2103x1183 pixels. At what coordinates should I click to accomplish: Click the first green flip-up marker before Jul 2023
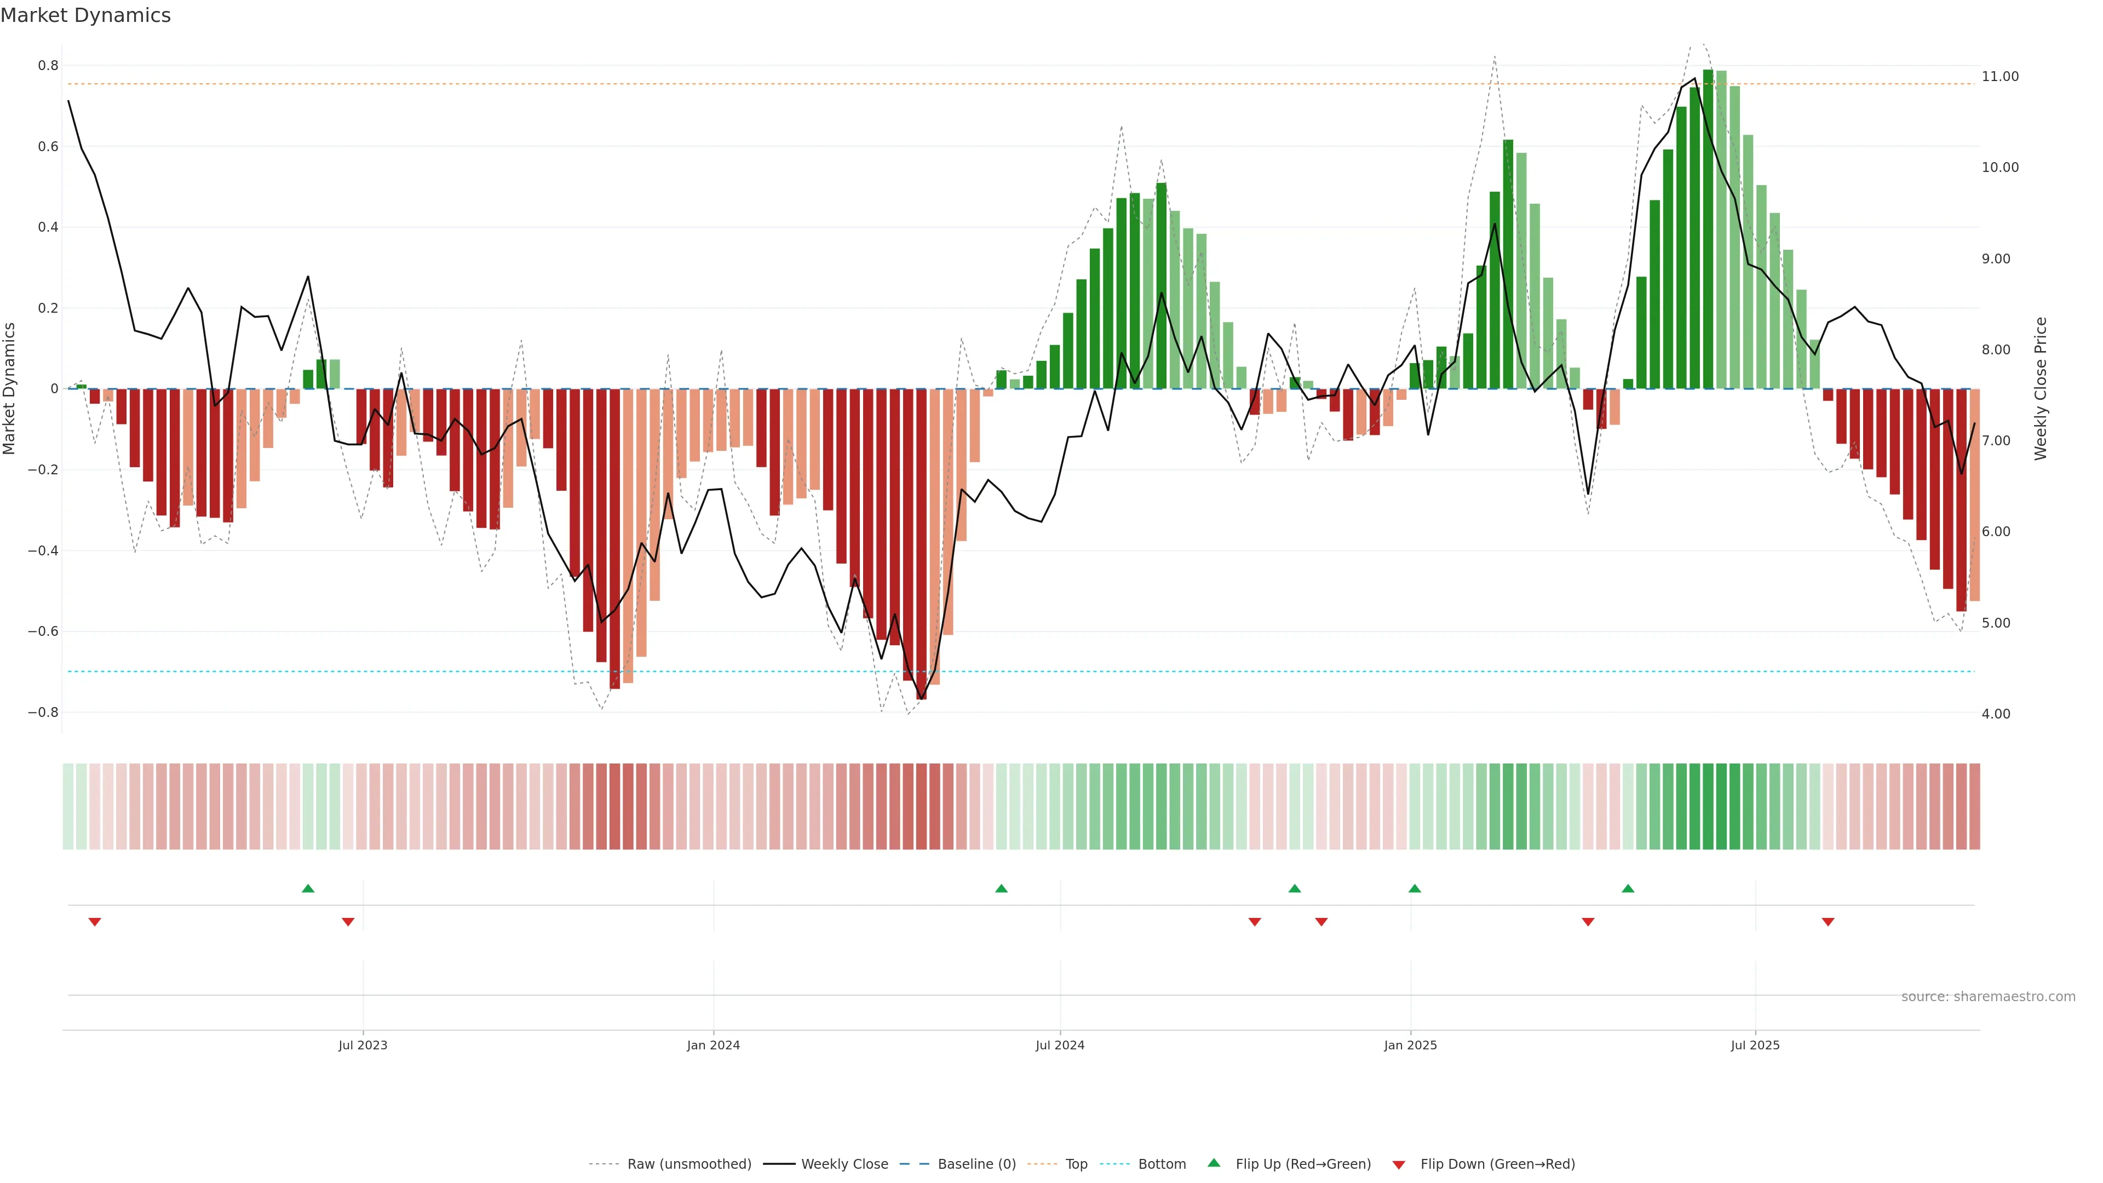click(308, 888)
